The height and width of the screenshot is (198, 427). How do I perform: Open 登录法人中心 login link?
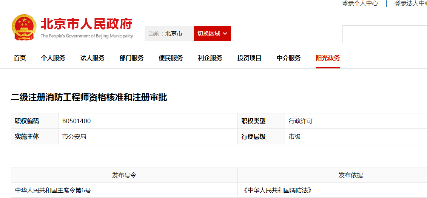pyautogui.click(x=410, y=3)
